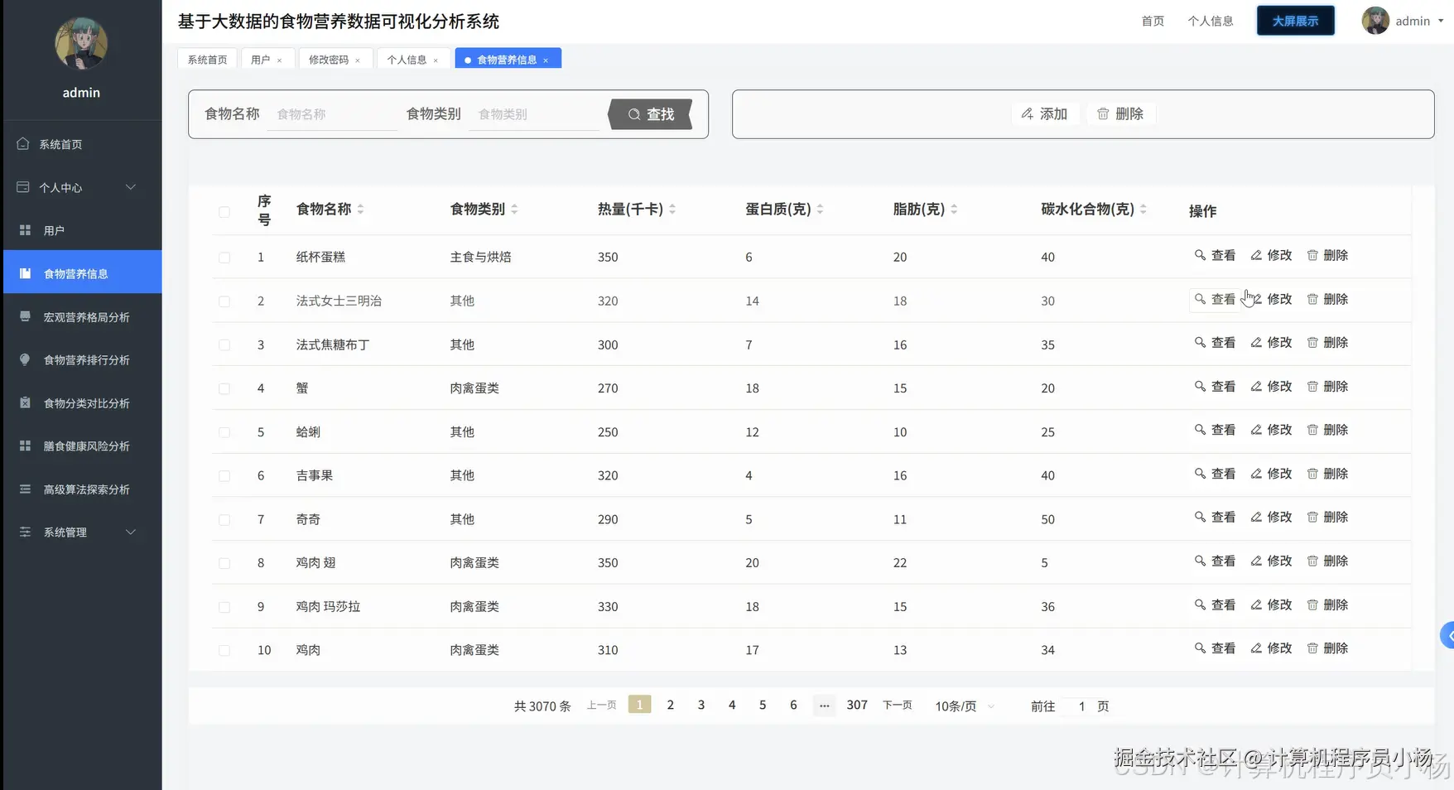
Task: Check the box for 蛤蜊
Action: pyautogui.click(x=224, y=432)
